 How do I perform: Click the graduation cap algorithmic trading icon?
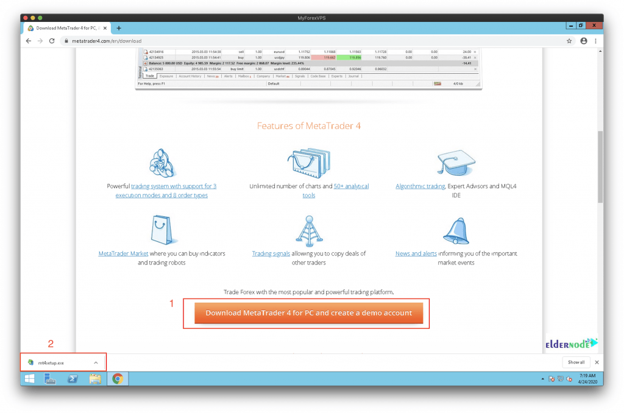point(456,162)
